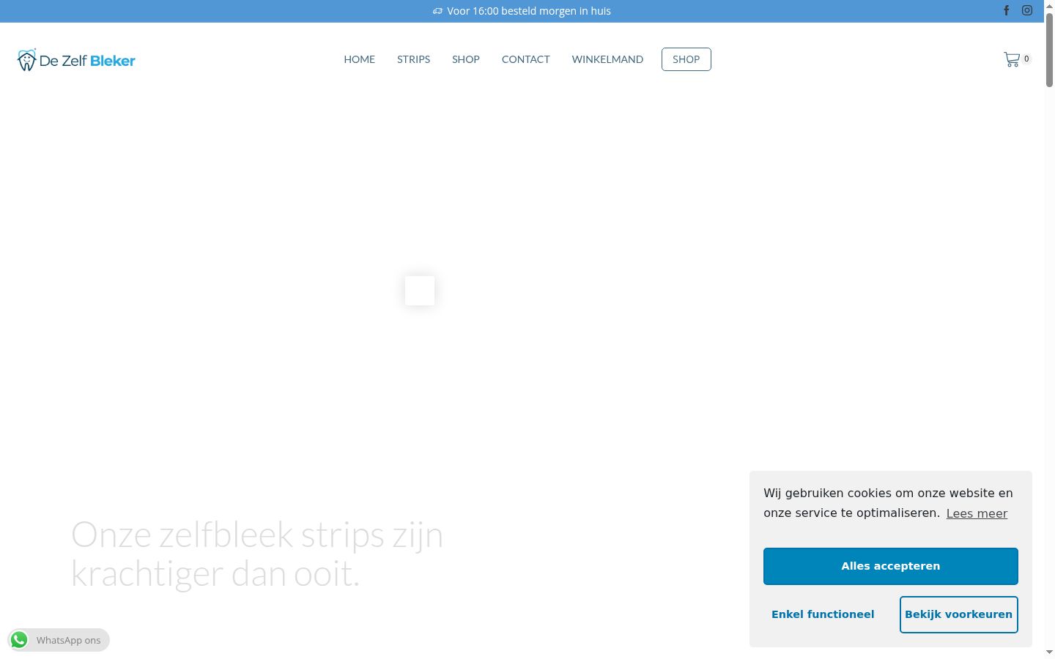Click the 'Voor 16:00 besteld morgen in huis' banner text
The height and width of the screenshot is (659, 1055).
(529, 11)
